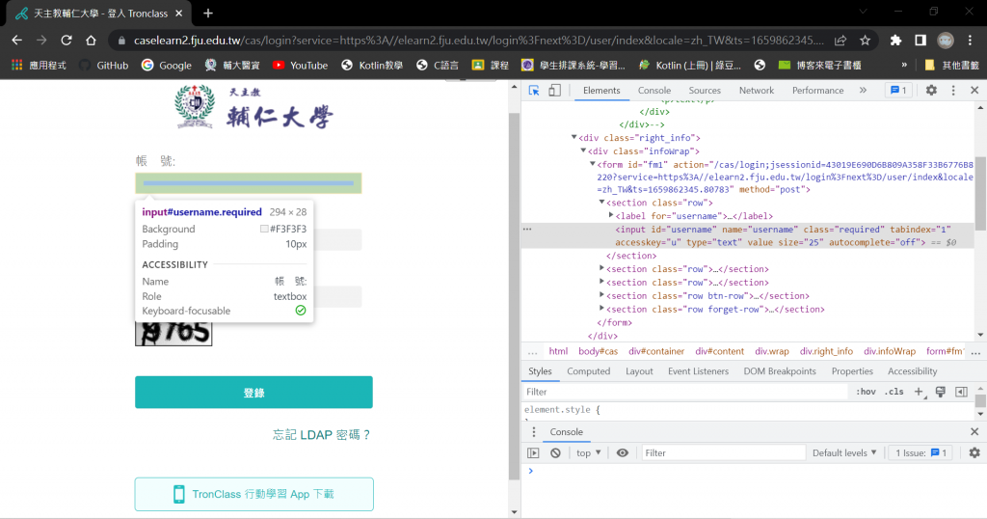
Task: Open a new browser tab
Action: click(208, 14)
